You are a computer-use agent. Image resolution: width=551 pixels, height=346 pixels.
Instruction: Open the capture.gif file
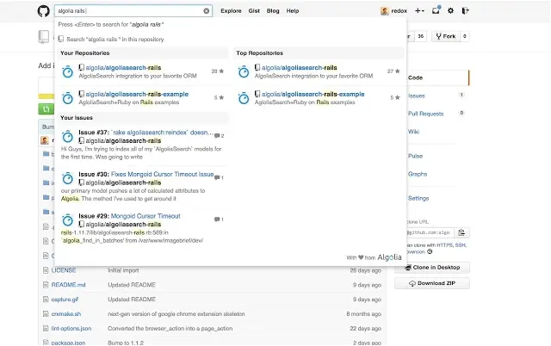[x=65, y=300]
